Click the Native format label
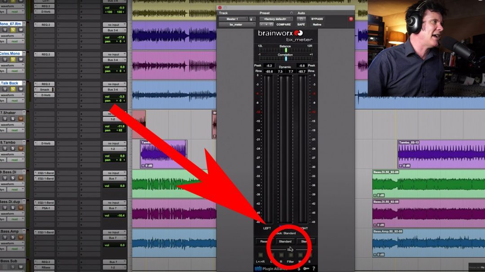The height and width of the screenshot is (272, 485). coord(317,24)
